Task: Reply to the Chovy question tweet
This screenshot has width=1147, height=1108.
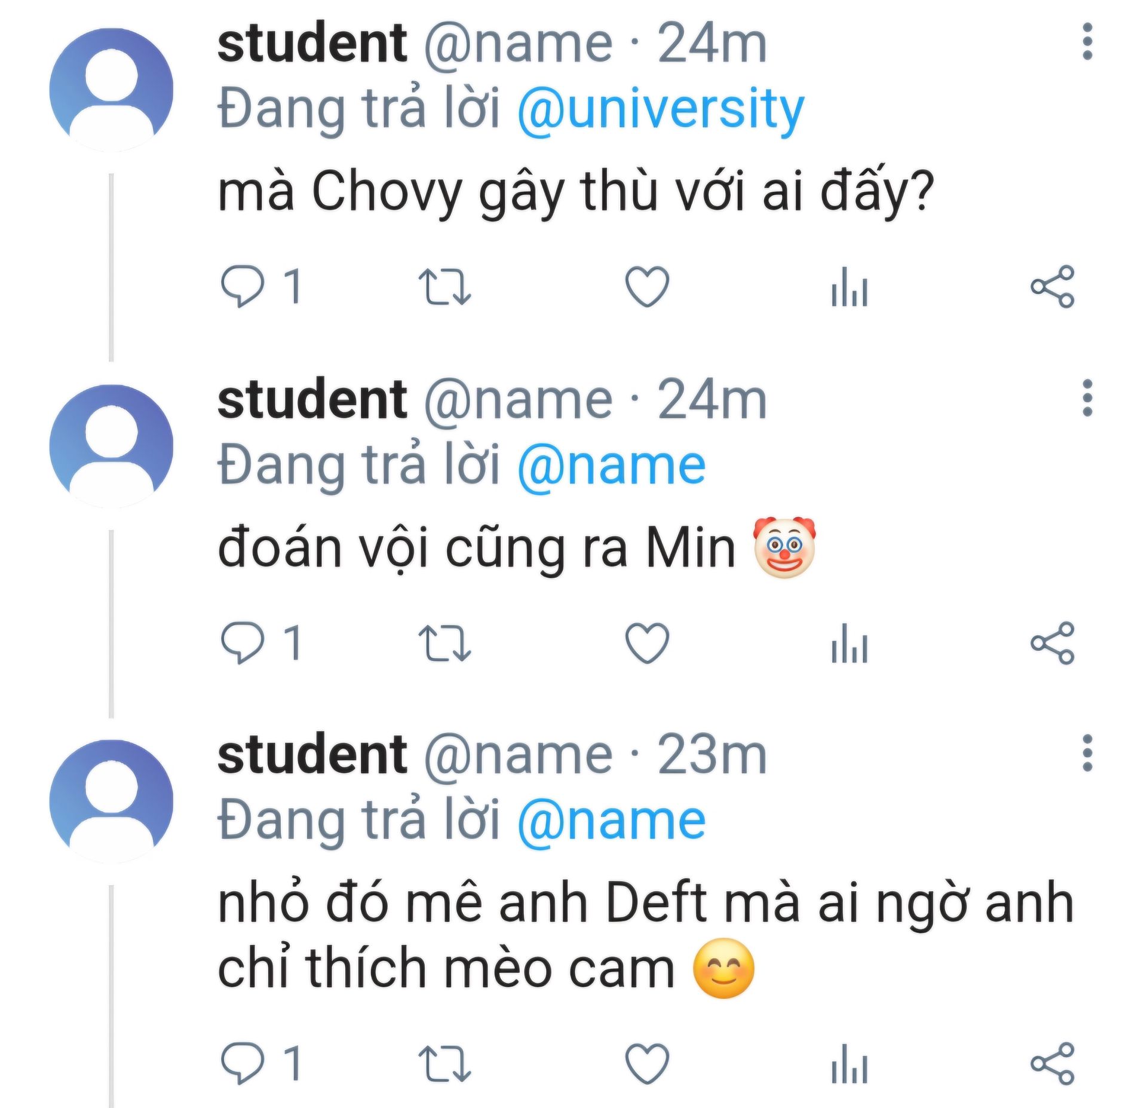Action: [x=243, y=286]
